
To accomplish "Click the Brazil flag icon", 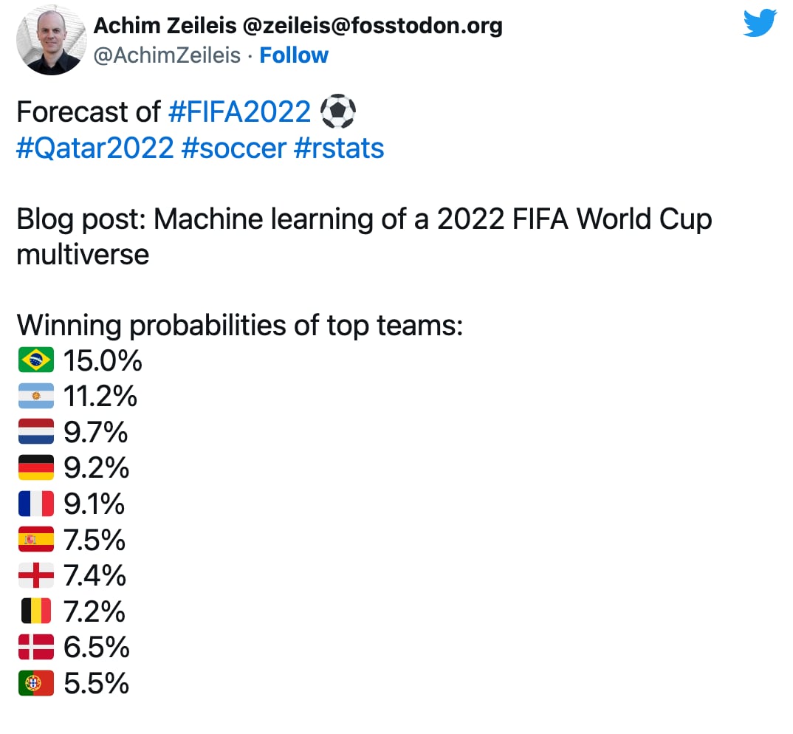I will click(x=36, y=361).
